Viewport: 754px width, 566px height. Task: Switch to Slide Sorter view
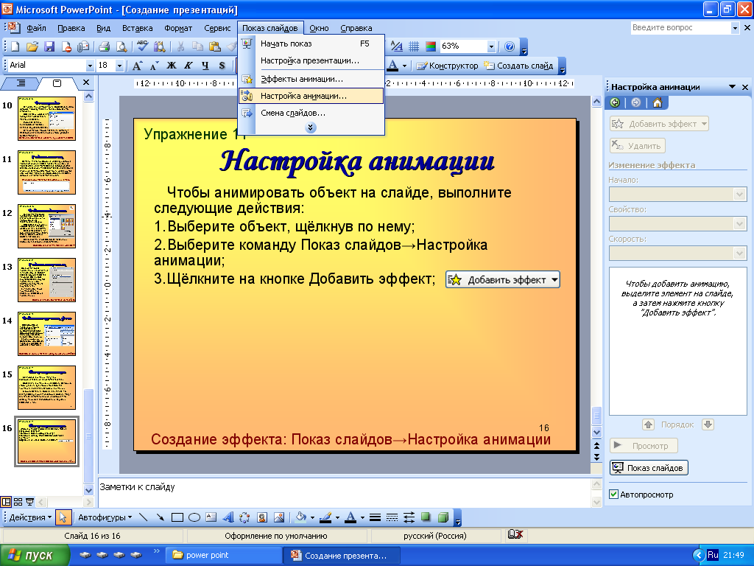click(18, 502)
